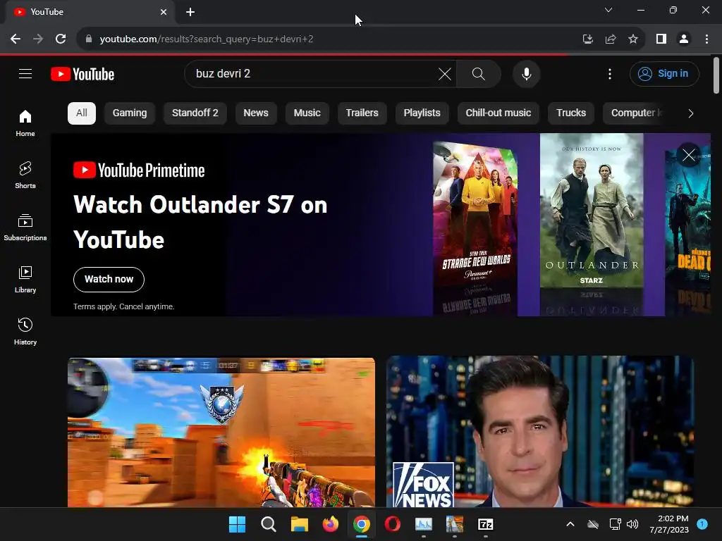Viewport: 722px width, 541px height.
Task: View site information lock icon
Action: tap(89, 39)
